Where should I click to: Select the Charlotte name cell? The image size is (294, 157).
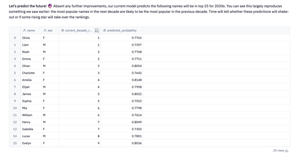pos(31,73)
